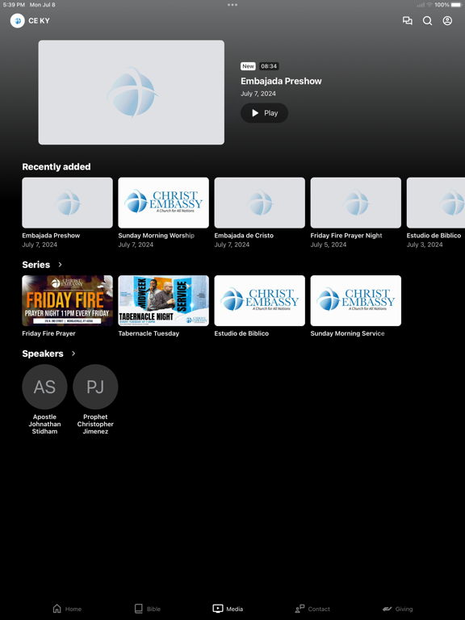Image resolution: width=465 pixels, height=620 pixels.
Task: Open the Series heading link
Action: pos(36,265)
